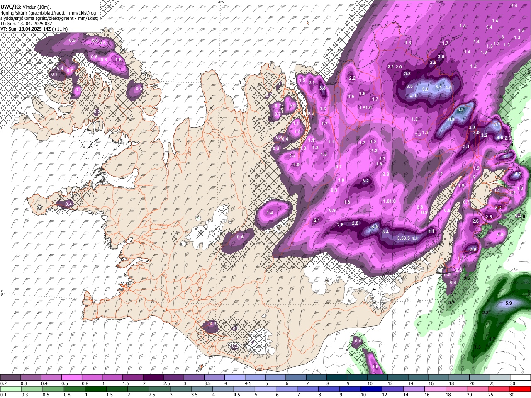Click the 5.0 snowfall value on the map
This screenshot has width=531, height=398.
[425, 89]
